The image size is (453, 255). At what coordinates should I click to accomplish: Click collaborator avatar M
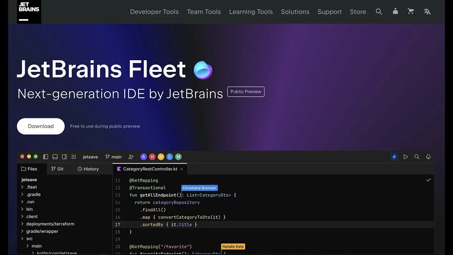(x=178, y=157)
